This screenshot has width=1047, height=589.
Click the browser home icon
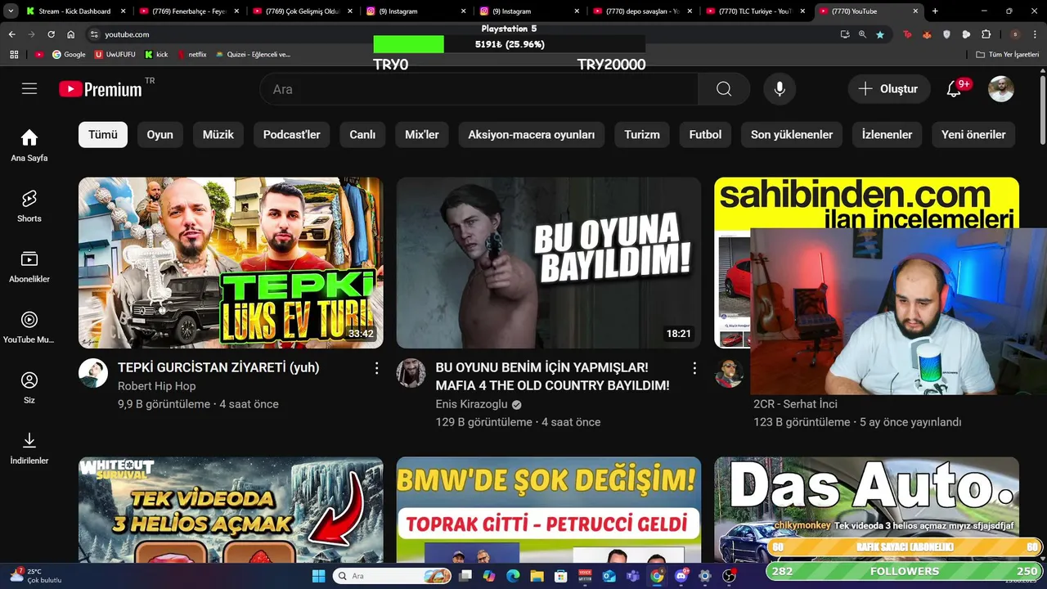tap(71, 34)
